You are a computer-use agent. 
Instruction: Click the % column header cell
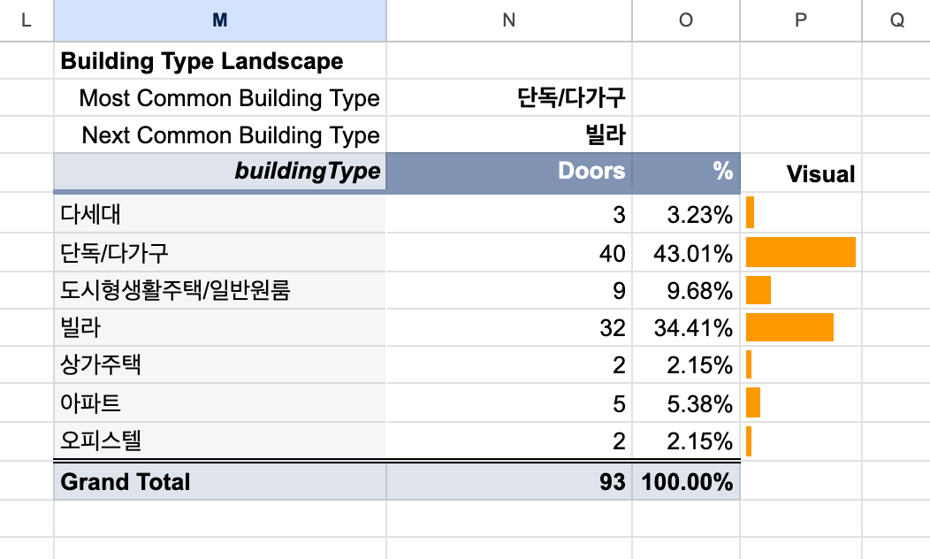pos(686,172)
